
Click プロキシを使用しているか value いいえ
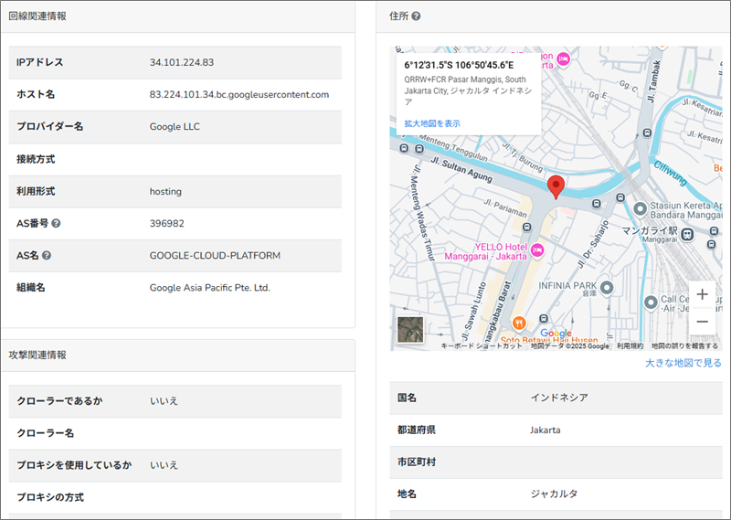[164, 465]
